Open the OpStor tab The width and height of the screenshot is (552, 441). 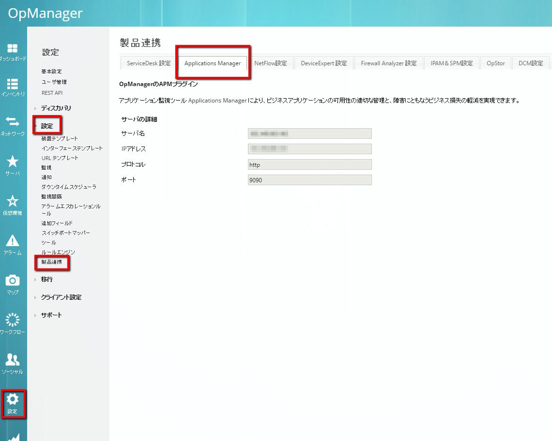496,63
